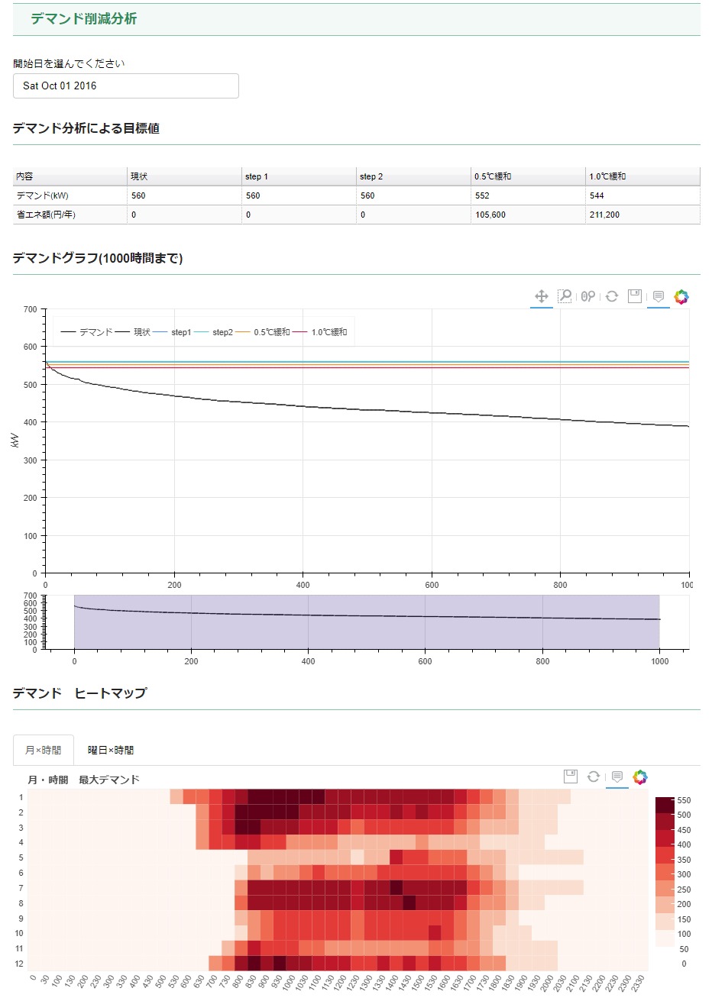Click the step 2 table column header
712x1001 pixels.
pyautogui.click(x=413, y=176)
